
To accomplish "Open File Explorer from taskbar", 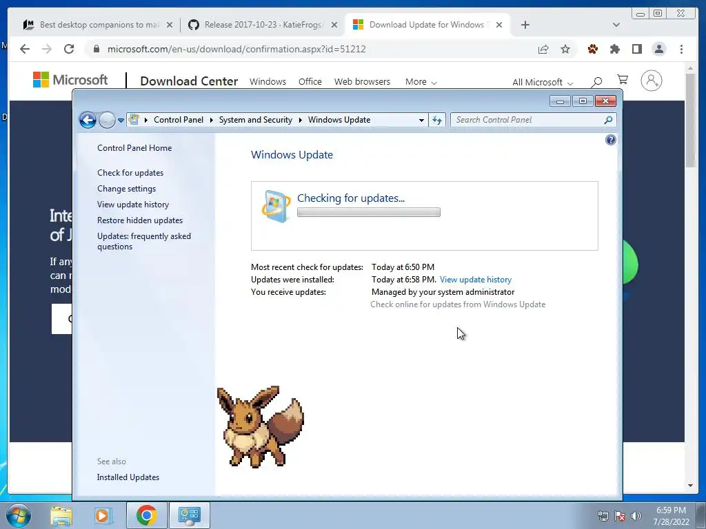I will [x=61, y=515].
